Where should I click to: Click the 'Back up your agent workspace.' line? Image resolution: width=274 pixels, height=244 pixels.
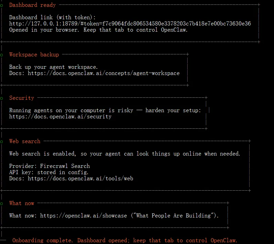pos(53,67)
